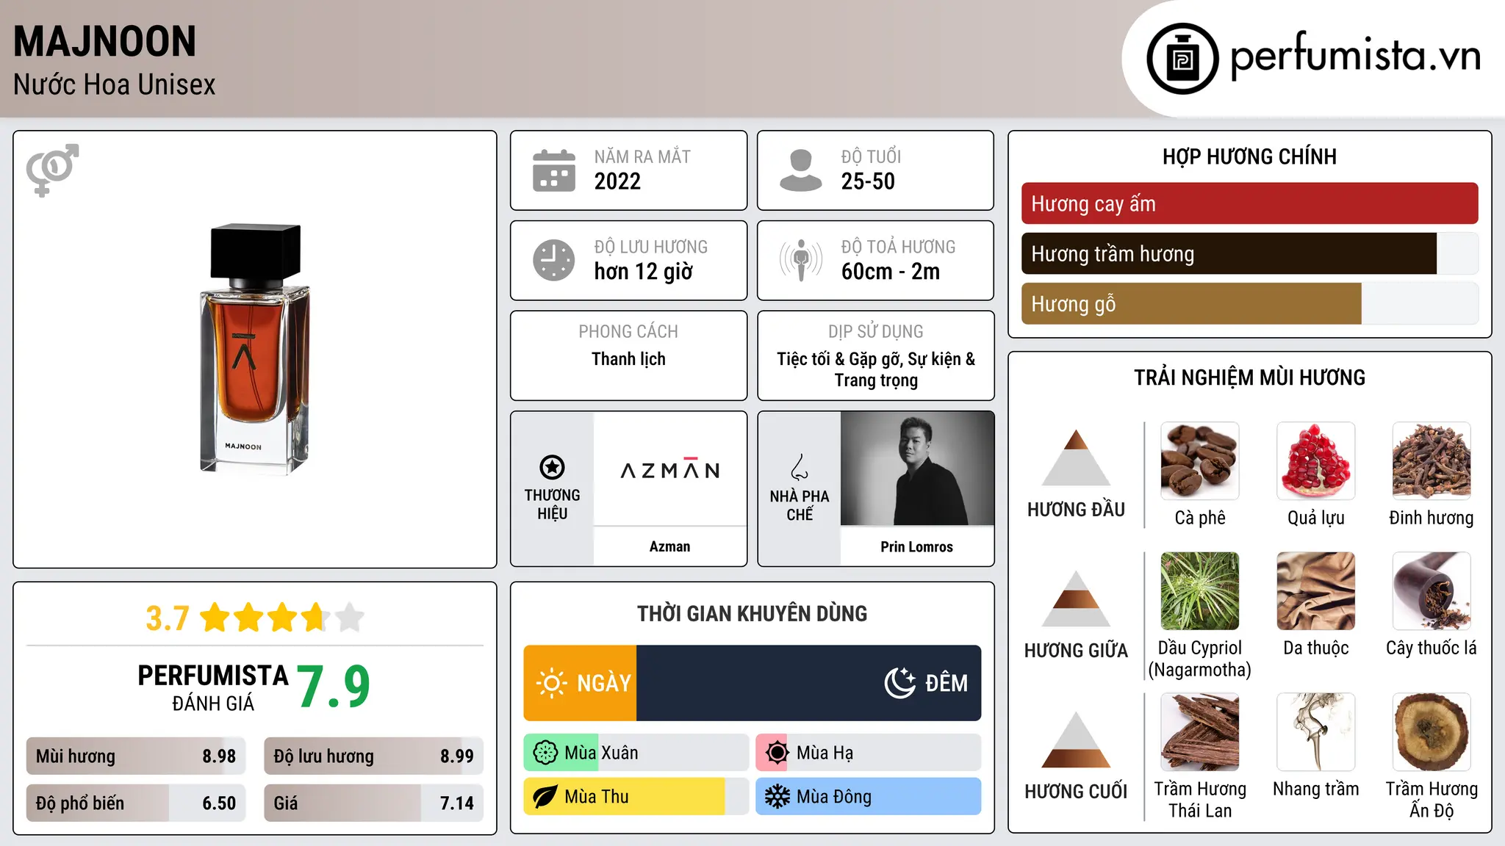Click the star rating next to 3.7

click(282, 618)
